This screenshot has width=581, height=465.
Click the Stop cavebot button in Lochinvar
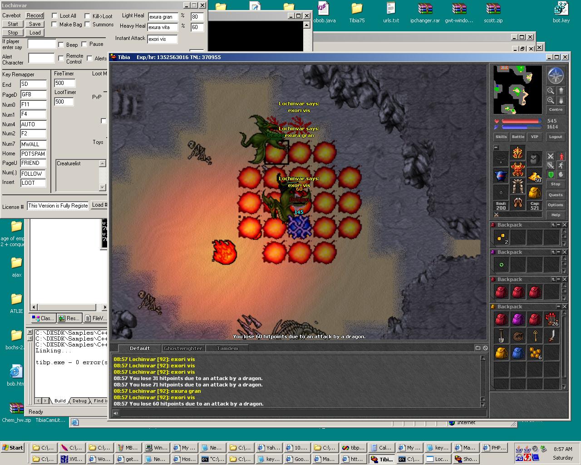[13, 33]
